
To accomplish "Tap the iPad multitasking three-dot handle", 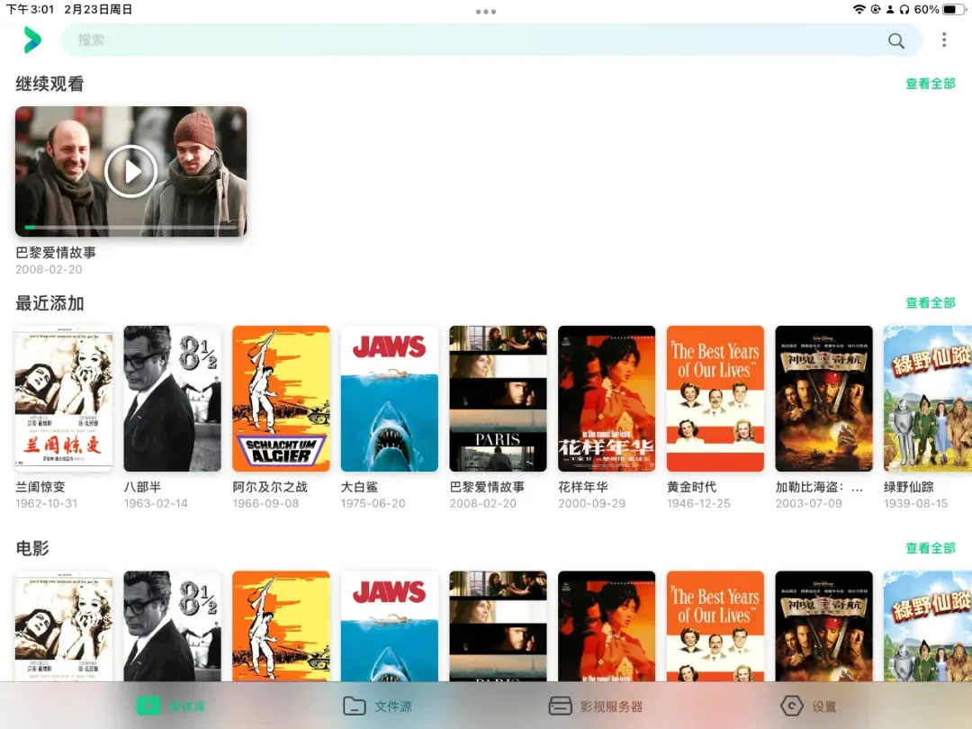I will [x=485, y=11].
